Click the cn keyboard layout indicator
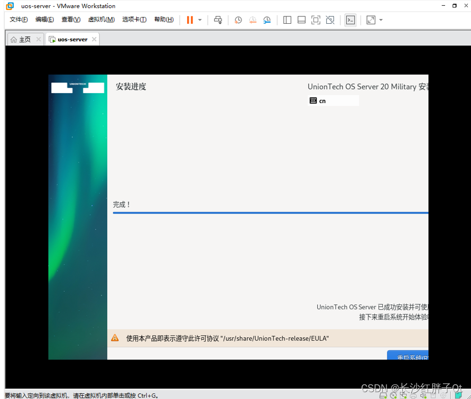The image size is (471, 399). point(333,100)
